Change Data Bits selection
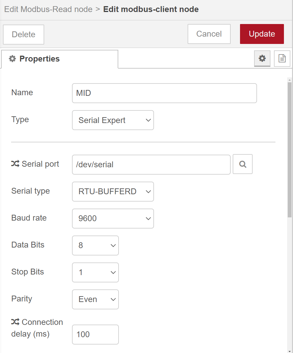The height and width of the screenshot is (353, 293). point(95,245)
